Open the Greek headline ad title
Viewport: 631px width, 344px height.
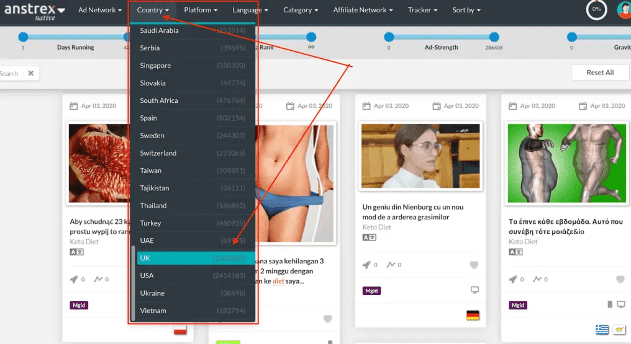(566, 226)
